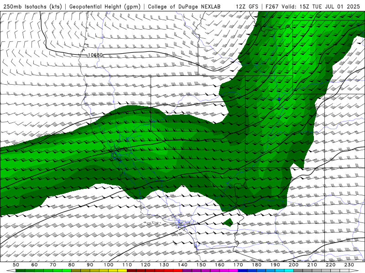Click the 210 value on the color scale
This screenshot has width=365, height=273.
[312, 265]
